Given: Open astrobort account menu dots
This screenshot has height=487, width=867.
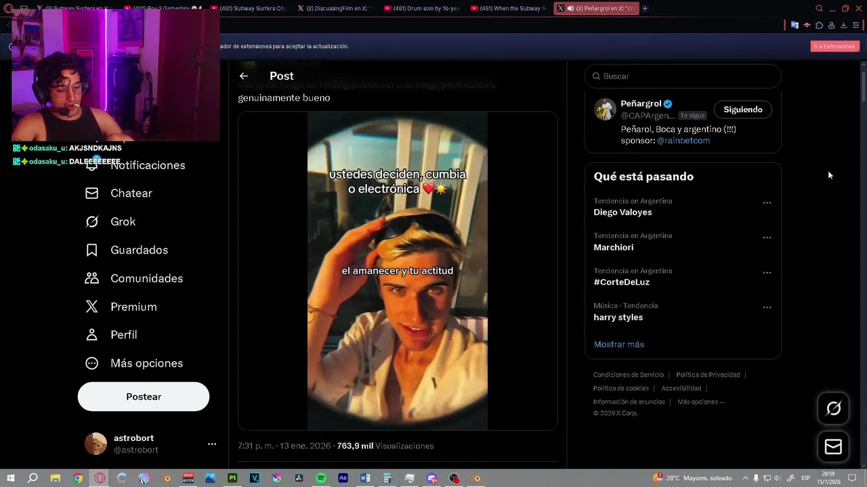Looking at the screenshot, I should tap(212, 444).
